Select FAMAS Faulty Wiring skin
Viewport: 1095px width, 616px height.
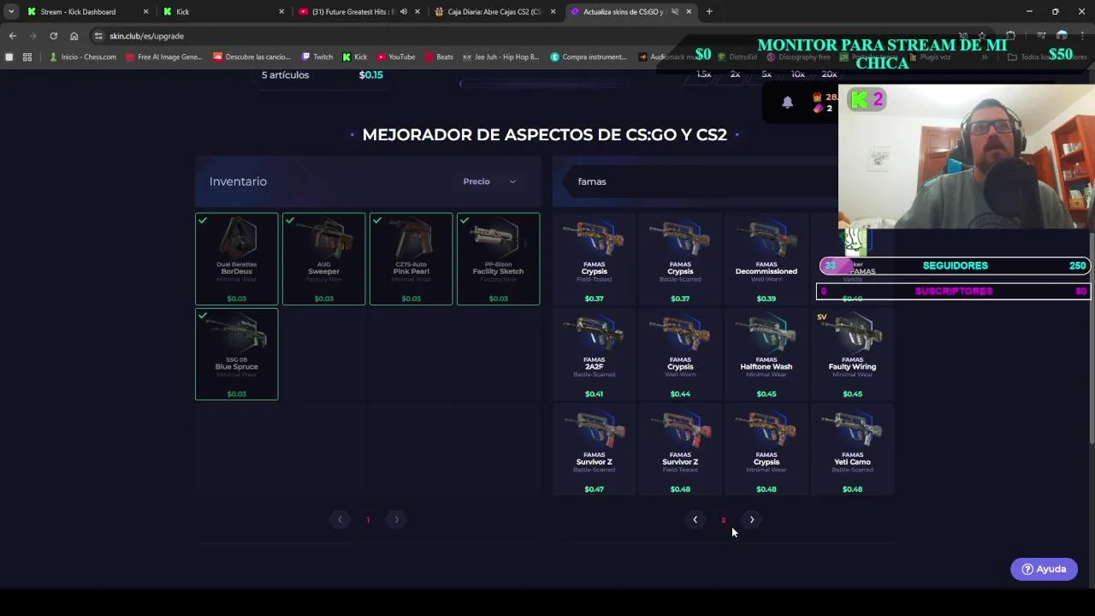(x=853, y=354)
